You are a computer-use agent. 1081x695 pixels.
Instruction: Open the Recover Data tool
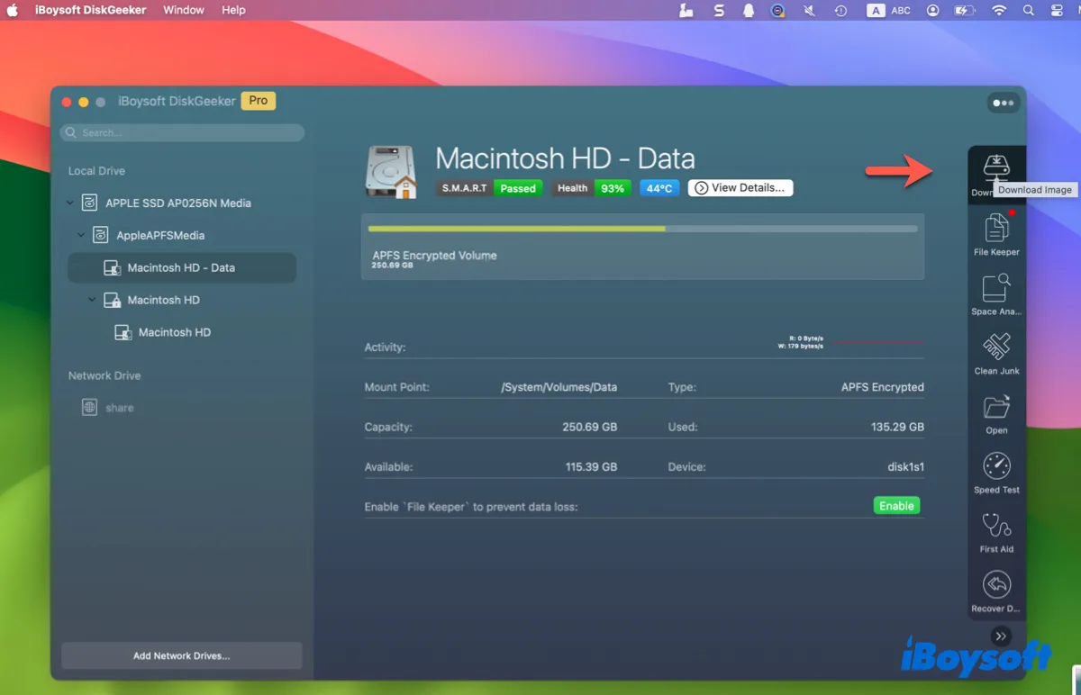click(996, 591)
